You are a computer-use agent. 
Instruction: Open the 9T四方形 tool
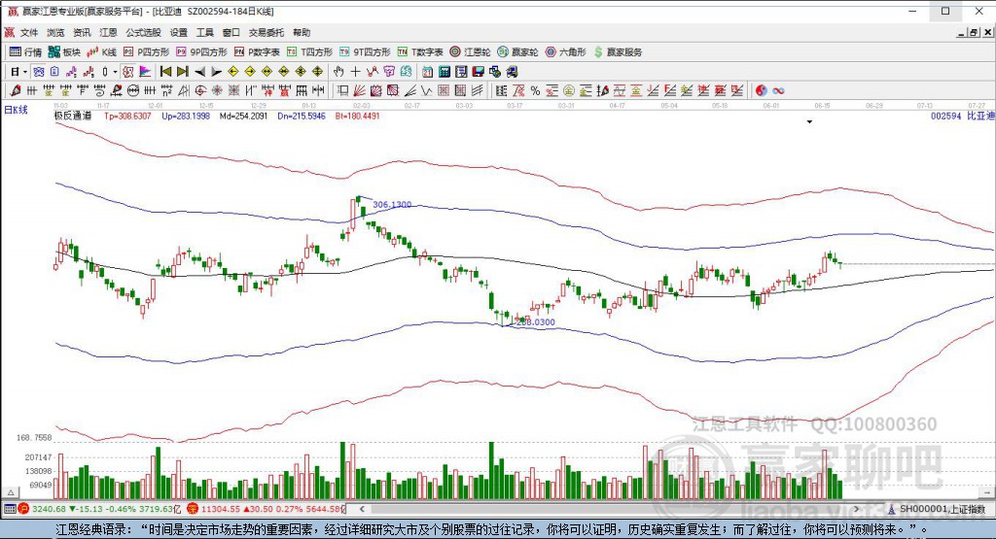point(366,52)
